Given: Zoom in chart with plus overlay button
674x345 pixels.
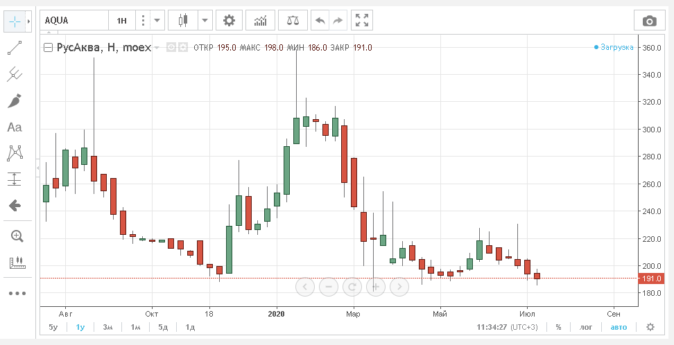Looking at the screenshot, I should click(x=375, y=287).
